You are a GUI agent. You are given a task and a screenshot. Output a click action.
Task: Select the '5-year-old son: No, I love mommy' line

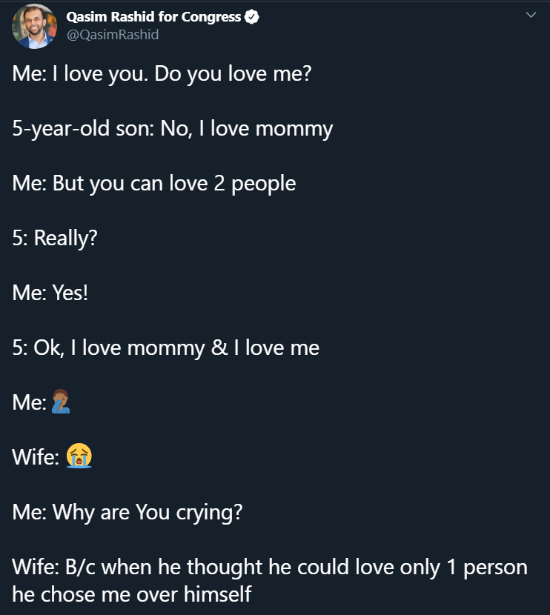click(x=172, y=129)
